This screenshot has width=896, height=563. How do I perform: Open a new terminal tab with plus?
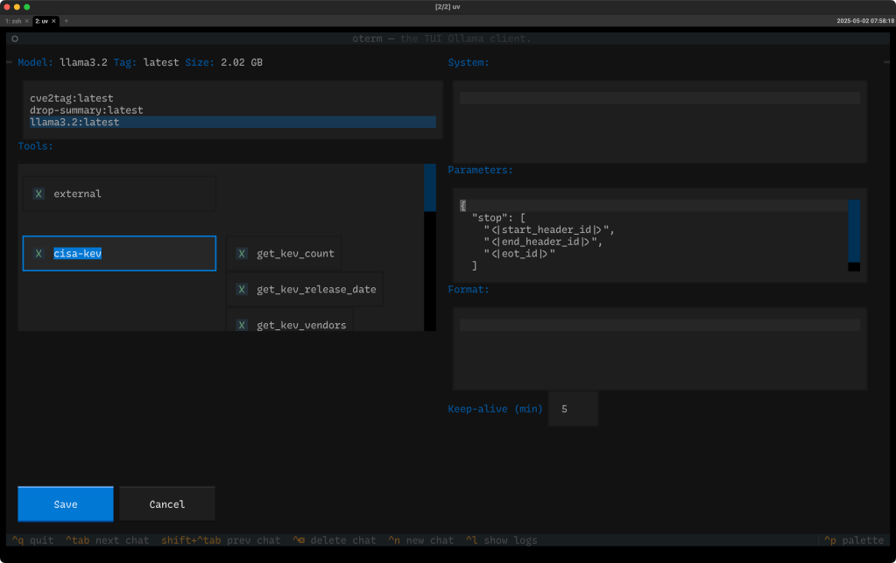tap(67, 20)
